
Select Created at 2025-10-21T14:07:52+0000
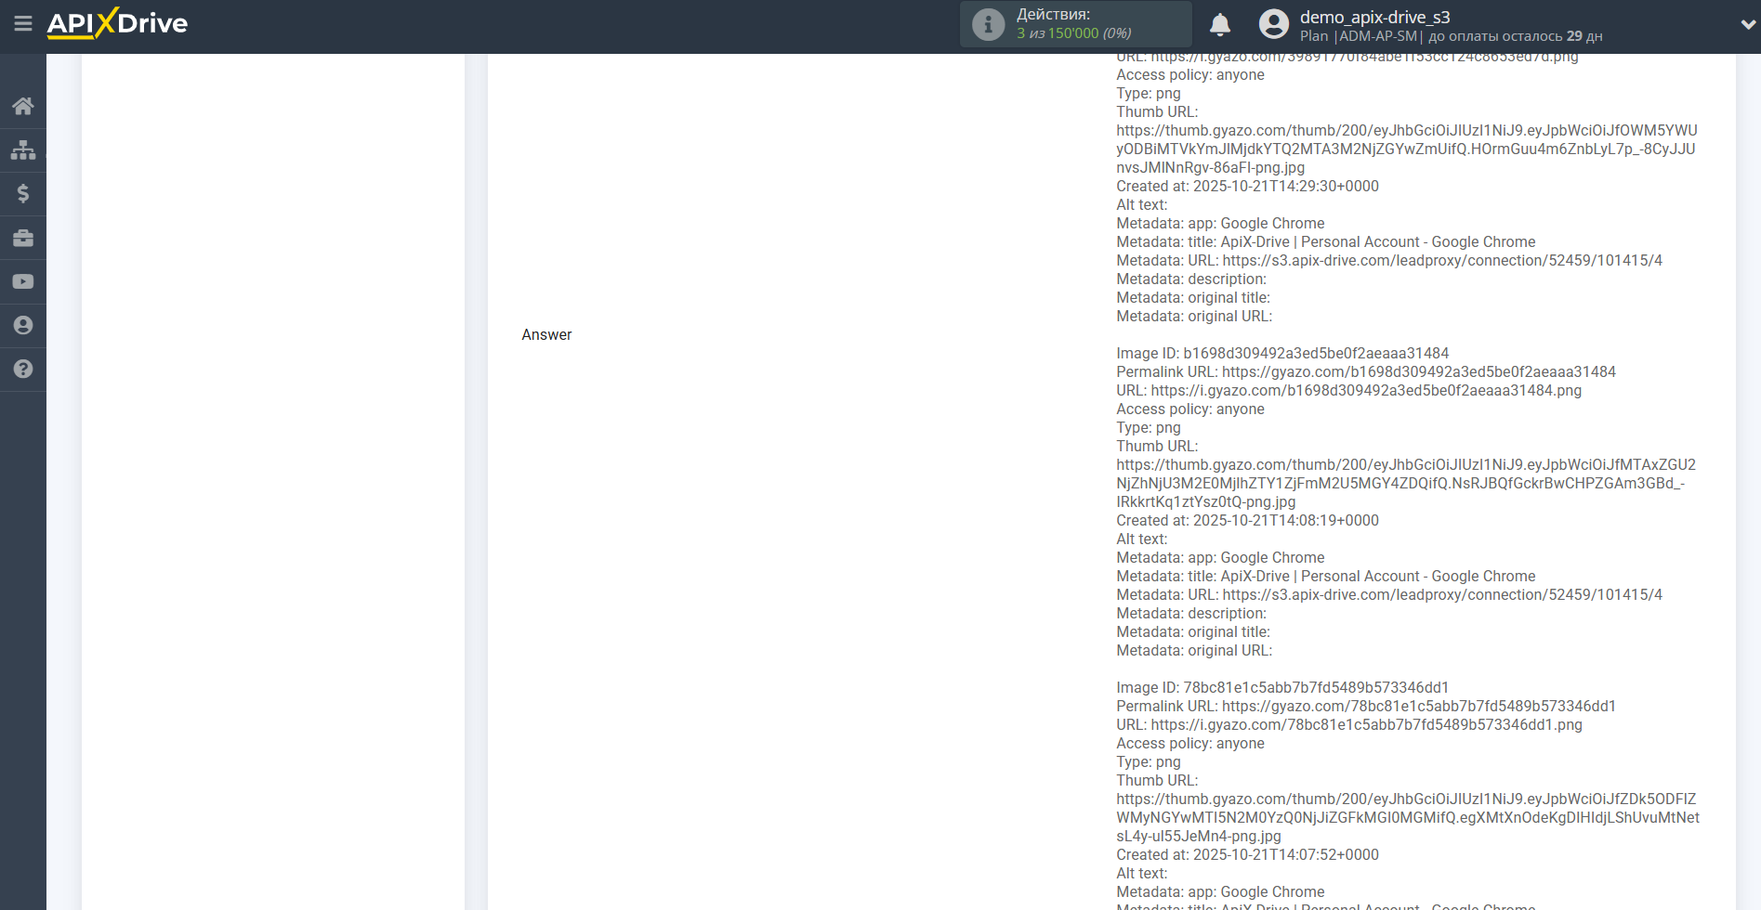point(1247,854)
